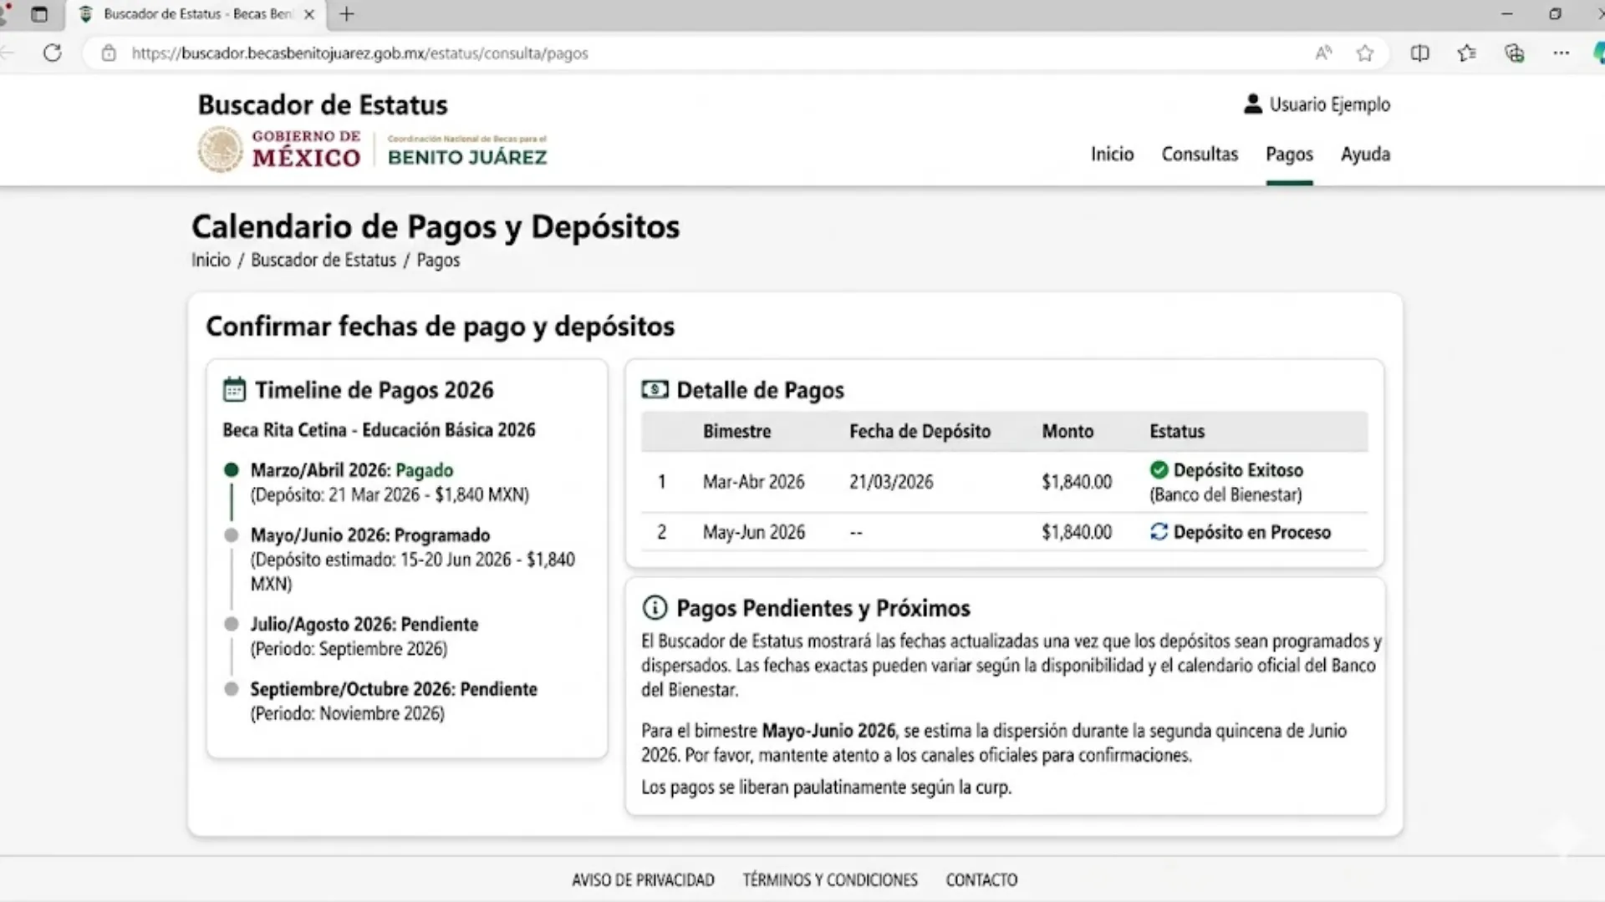
Task: Open the Términos y Condiciones footer link
Action: pos(830,880)
